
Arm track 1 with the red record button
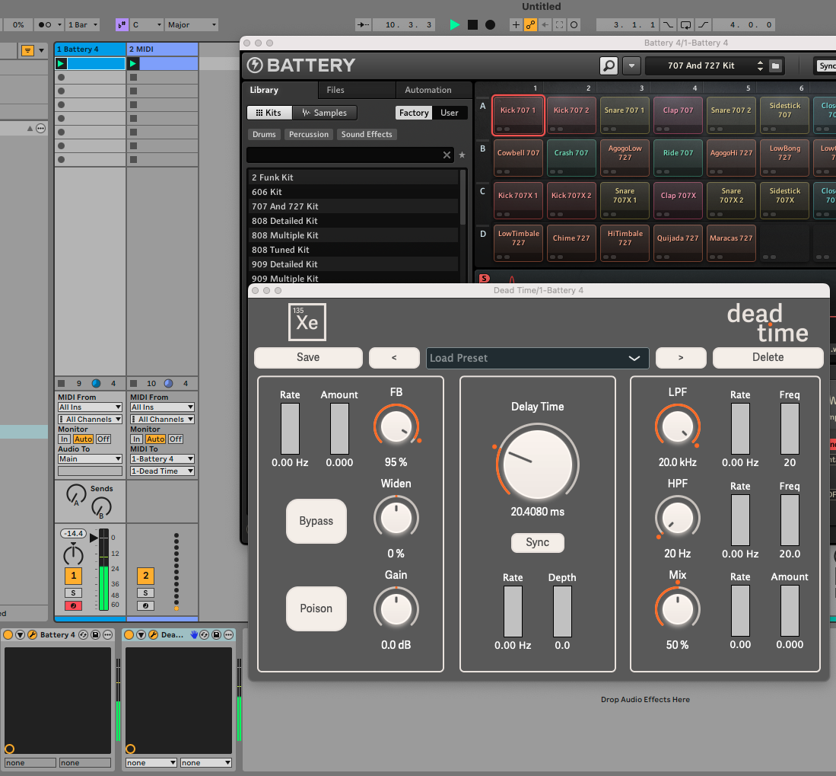tap(73, 605)
